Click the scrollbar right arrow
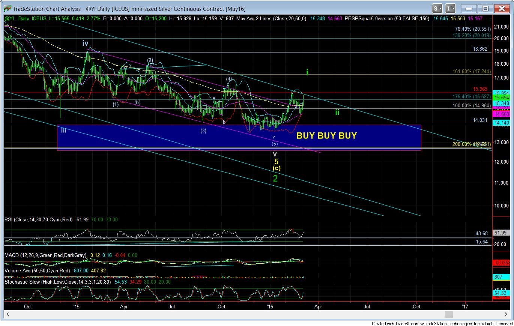Image resolution: width=514 pixels, height=326 pixels. pos(506,314)
